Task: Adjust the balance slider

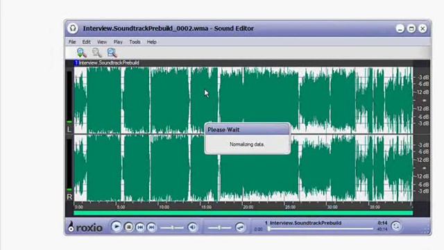Action: coord(219,227)
